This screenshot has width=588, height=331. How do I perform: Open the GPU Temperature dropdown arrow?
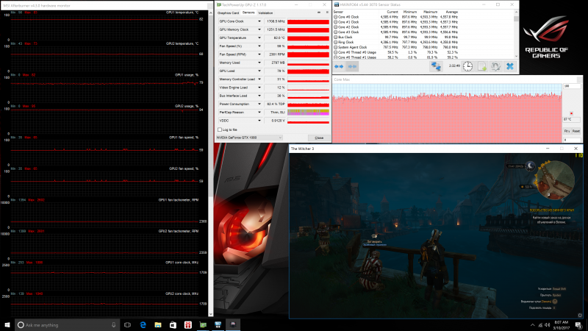click(x=259, y=38)
